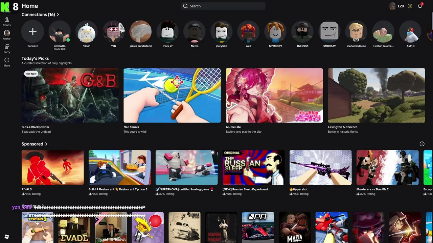Click the Search field
This screenshot has height=243, width=433.
(223, 6)
